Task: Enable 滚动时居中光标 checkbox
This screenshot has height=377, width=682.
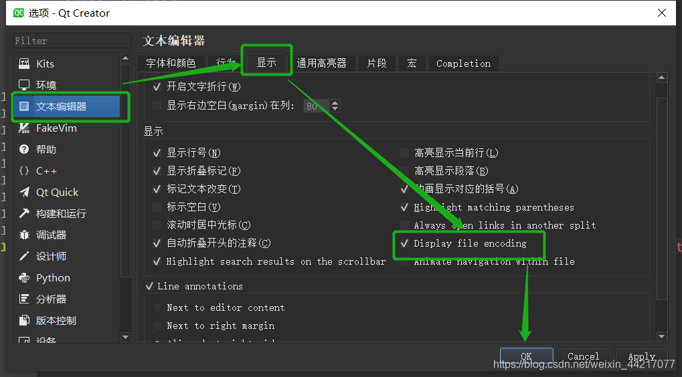Action: (x=157, y=225)
